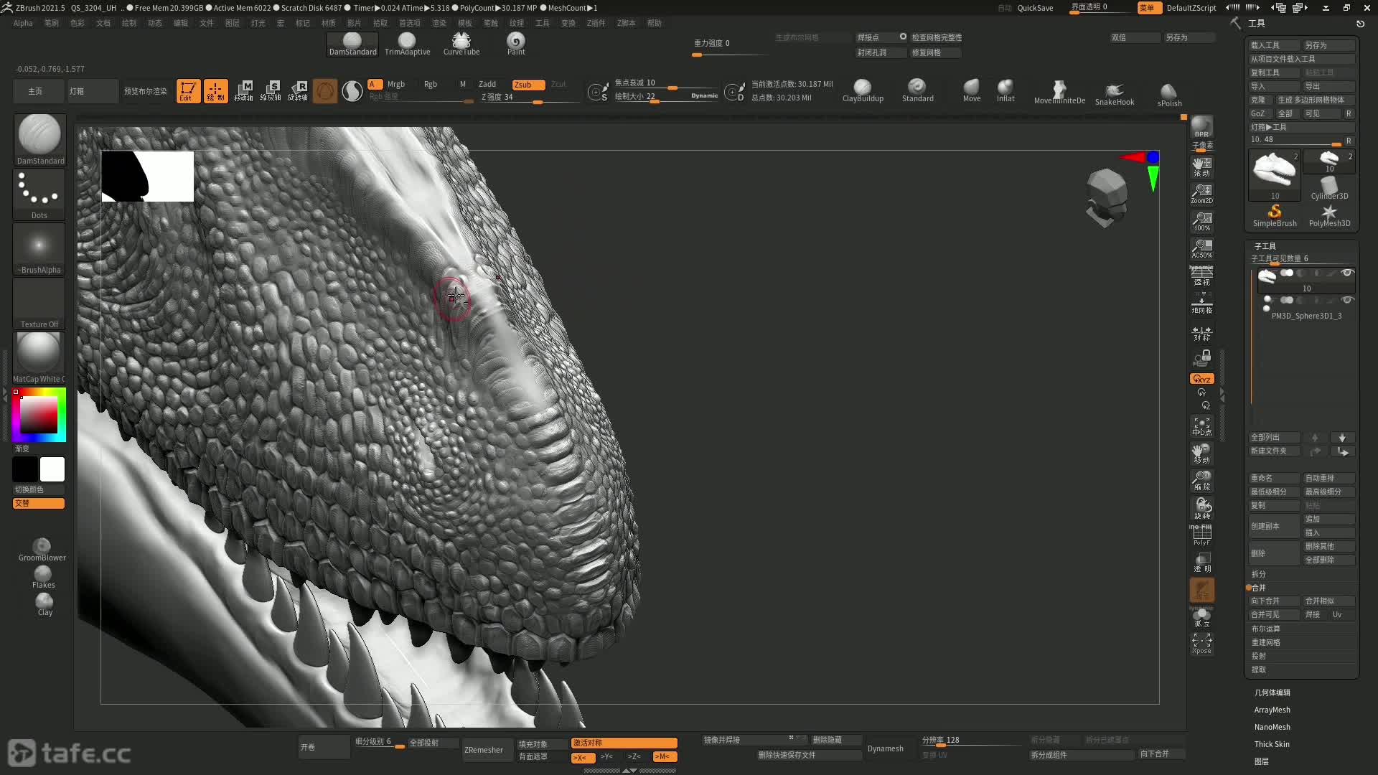
Task: Activate the move gizmo (移动轴) icon
Action: 243,91
